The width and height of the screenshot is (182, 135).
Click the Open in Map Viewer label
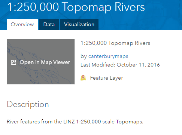(45, 62)
